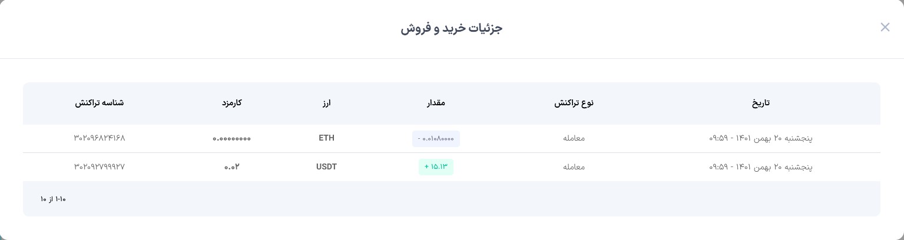
Task: Click the ارز column header
Action: pos(326,103)
